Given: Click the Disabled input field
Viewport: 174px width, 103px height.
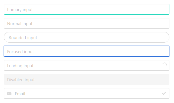Looking at the screenshot, I should pos(86,79).
